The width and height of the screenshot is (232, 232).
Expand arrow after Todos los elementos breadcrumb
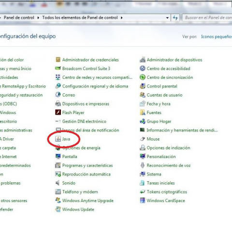tap(122, 17)
